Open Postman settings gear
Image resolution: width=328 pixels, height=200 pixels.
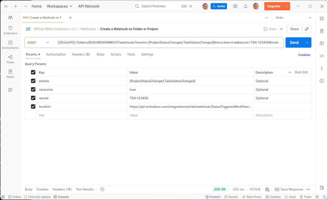tap(235, 6)
